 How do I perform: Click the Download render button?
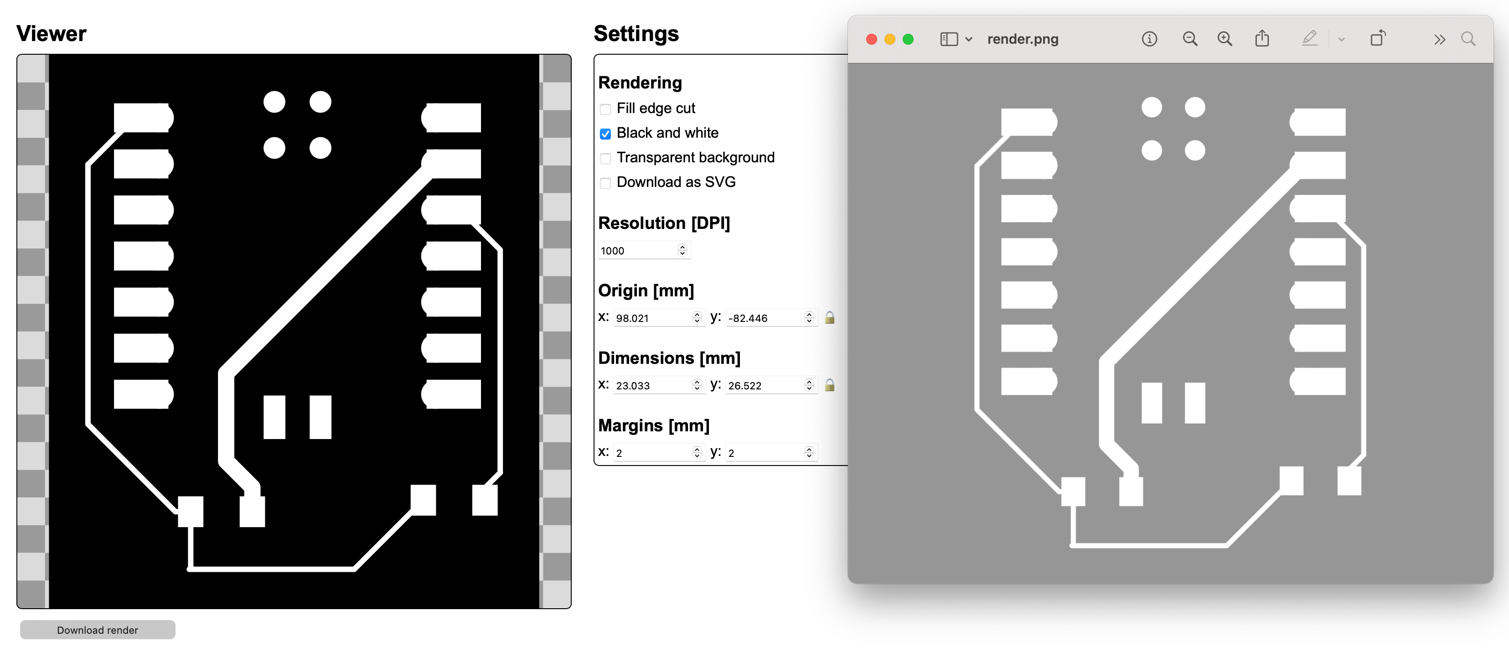pos(97,630)
